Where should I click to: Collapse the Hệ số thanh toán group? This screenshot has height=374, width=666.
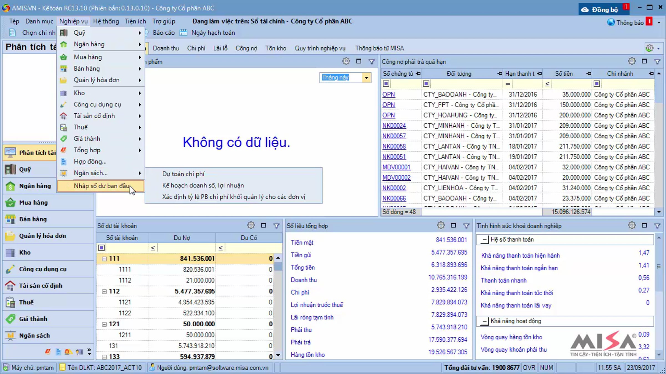point(485,240)
